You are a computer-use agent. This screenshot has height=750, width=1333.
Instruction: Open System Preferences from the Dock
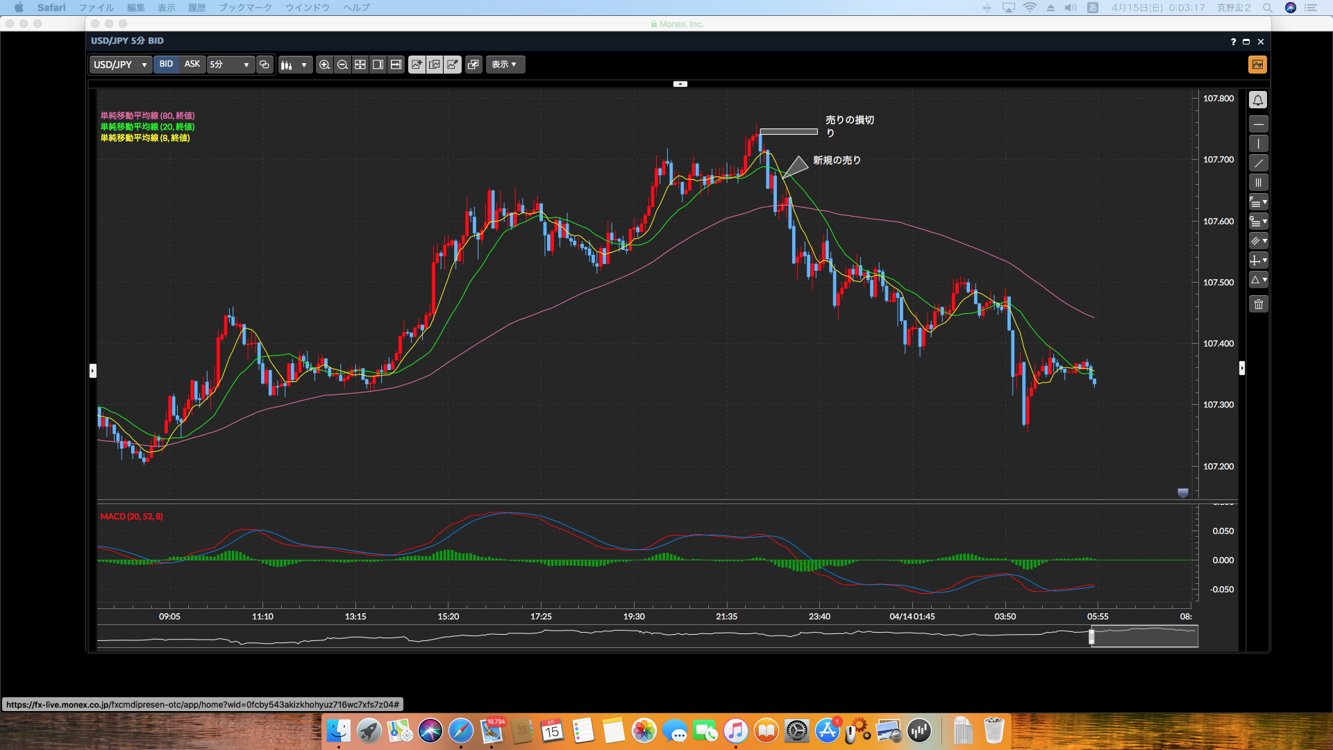(797, 731)
